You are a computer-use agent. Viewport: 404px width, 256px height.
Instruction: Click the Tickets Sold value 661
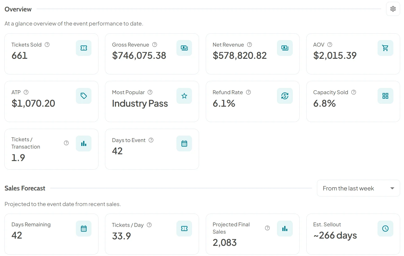tap(19, 55)
